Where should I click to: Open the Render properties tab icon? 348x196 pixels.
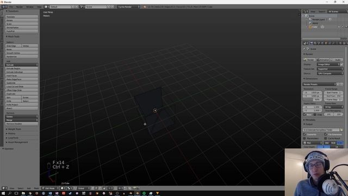tap(312, 43)
